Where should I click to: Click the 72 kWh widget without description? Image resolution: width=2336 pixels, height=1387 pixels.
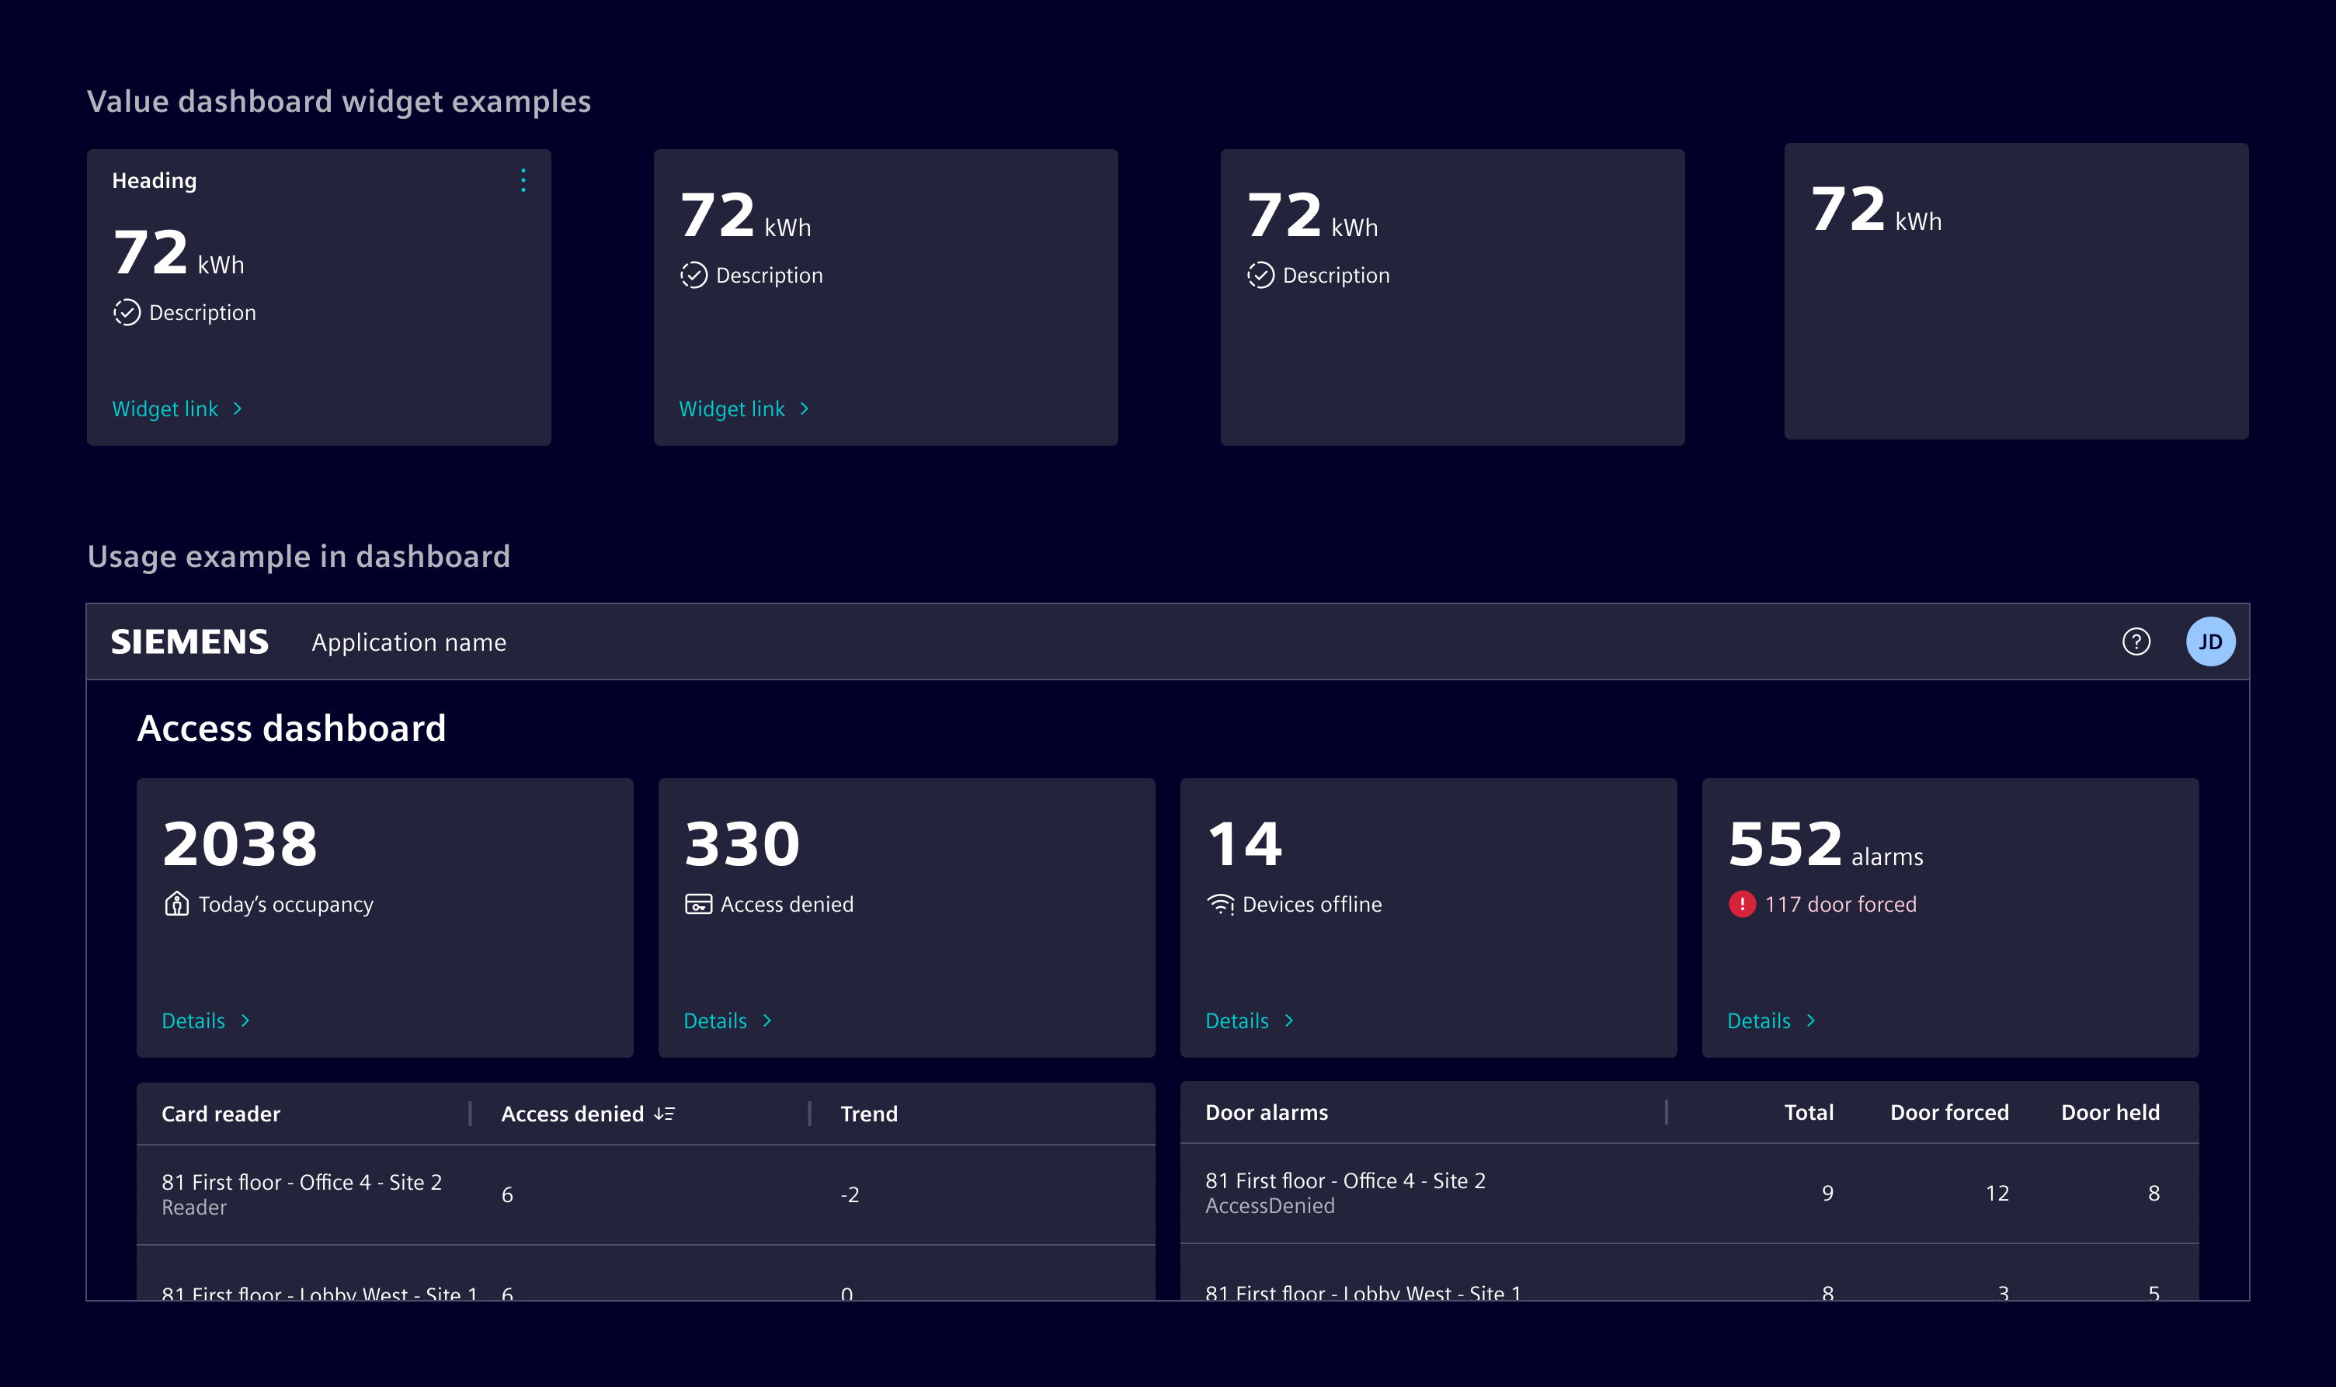(2017, 290)
